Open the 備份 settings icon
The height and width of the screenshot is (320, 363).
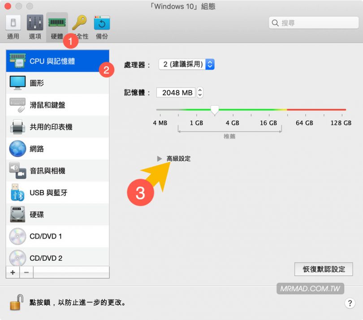tap(101, 21)
